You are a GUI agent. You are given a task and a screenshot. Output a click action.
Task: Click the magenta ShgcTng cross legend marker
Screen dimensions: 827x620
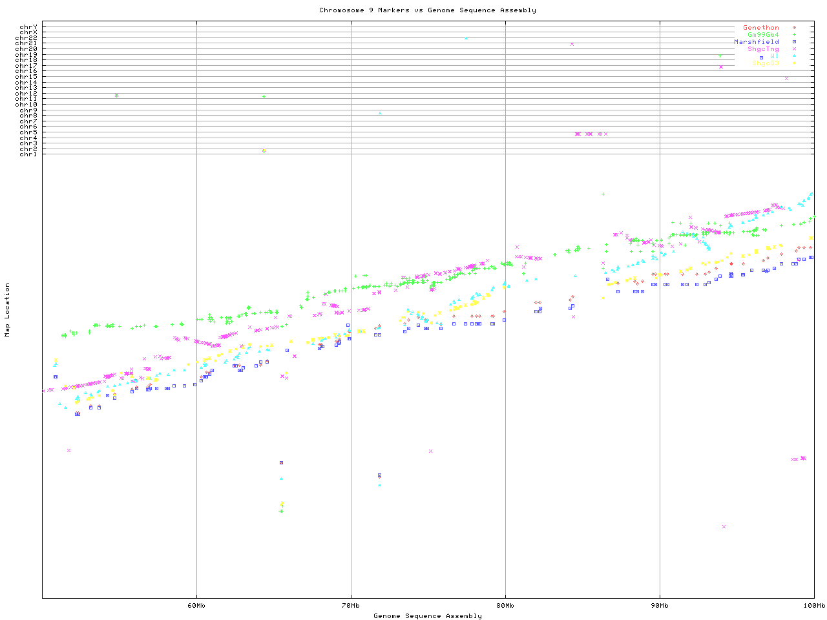pyautogui.click(x=794, y=49)
